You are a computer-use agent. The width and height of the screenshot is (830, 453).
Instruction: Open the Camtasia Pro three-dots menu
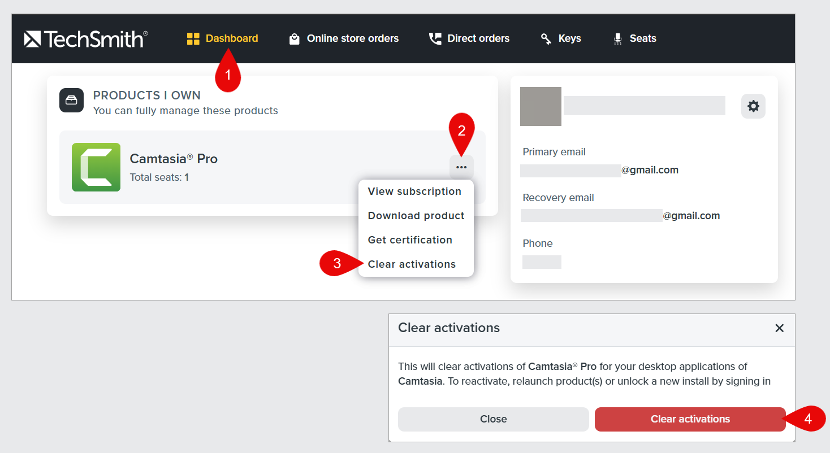point(461,167)
